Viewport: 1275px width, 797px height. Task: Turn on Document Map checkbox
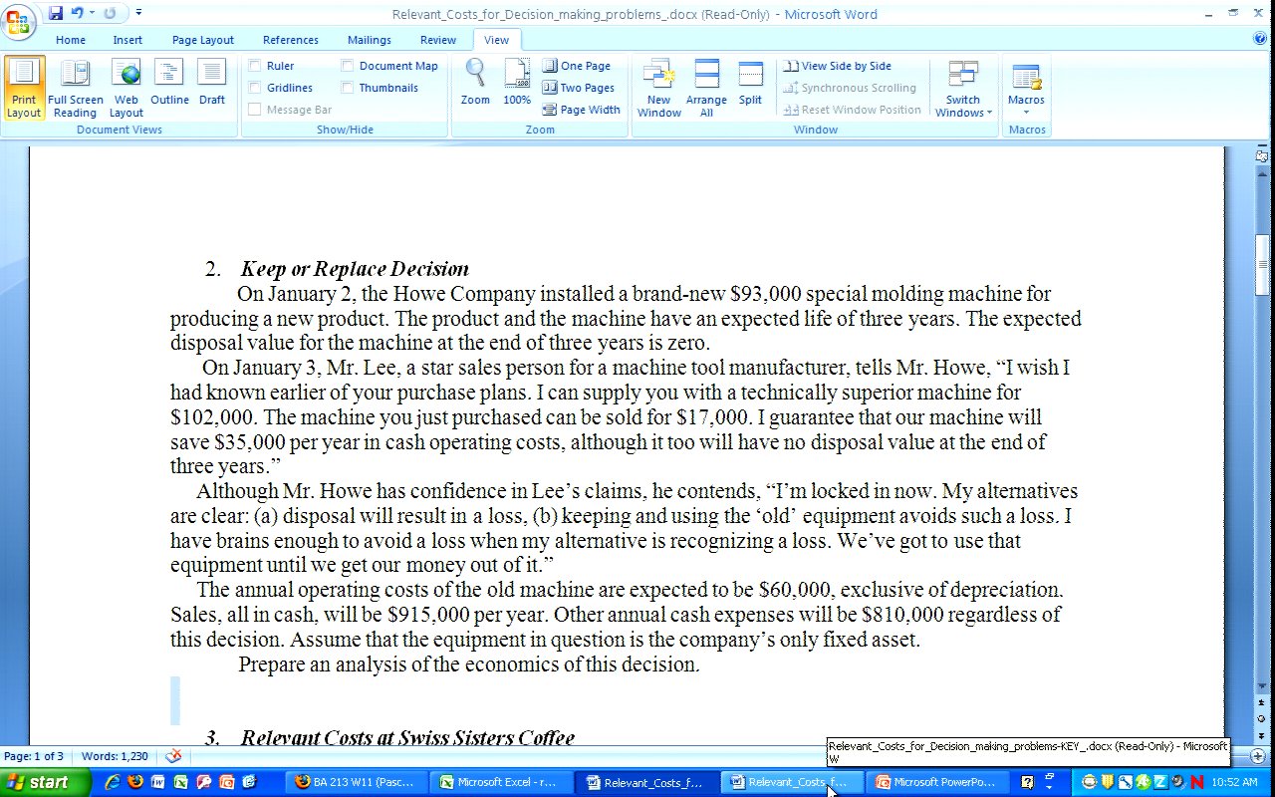tap(348, 66)
